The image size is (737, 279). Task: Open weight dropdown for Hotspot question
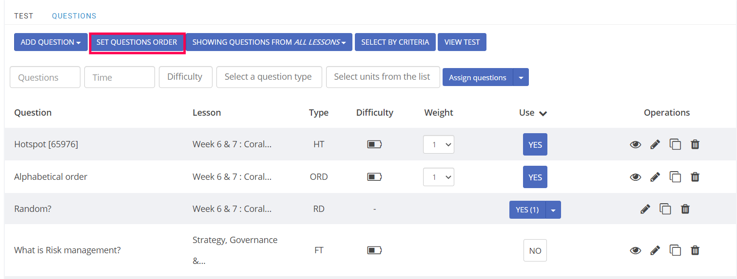pyautogui.click(x=438, y=144)
